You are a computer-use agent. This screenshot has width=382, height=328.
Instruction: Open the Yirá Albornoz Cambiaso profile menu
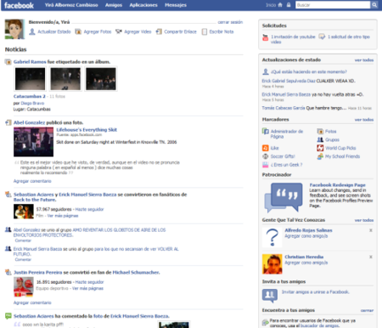pos(71,5)
